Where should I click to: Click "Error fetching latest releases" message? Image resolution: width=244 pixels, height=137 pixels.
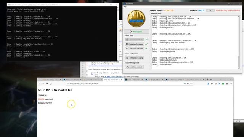[228, 10]
